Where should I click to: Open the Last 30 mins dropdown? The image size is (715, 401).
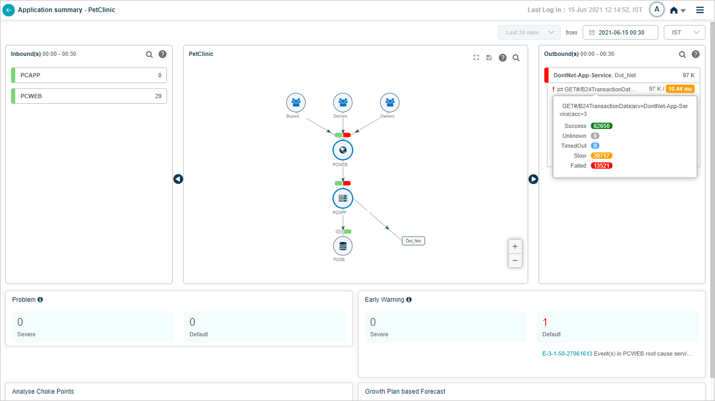pyautogui.click(x=529, y=32)
